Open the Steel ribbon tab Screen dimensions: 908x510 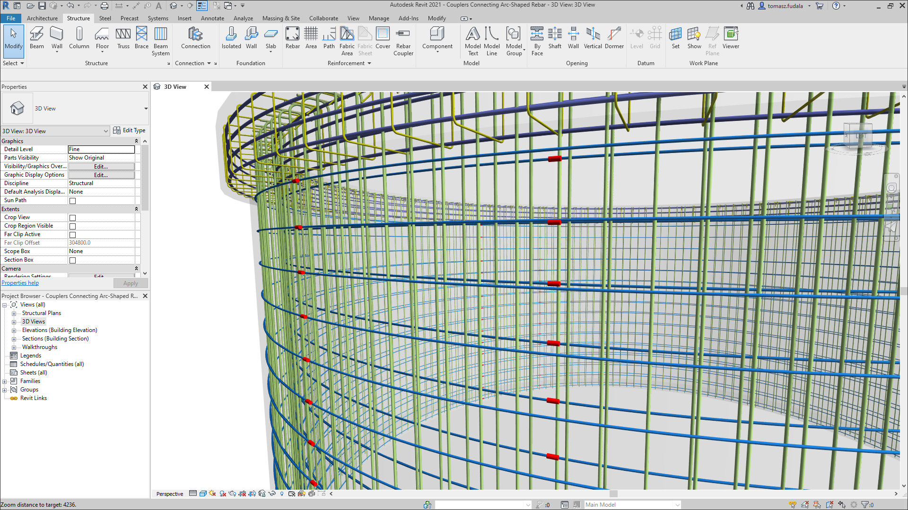[x=105, y=18]
